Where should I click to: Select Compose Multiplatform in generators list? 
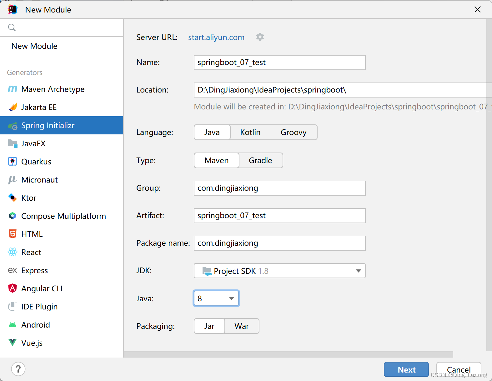point(63,216)
